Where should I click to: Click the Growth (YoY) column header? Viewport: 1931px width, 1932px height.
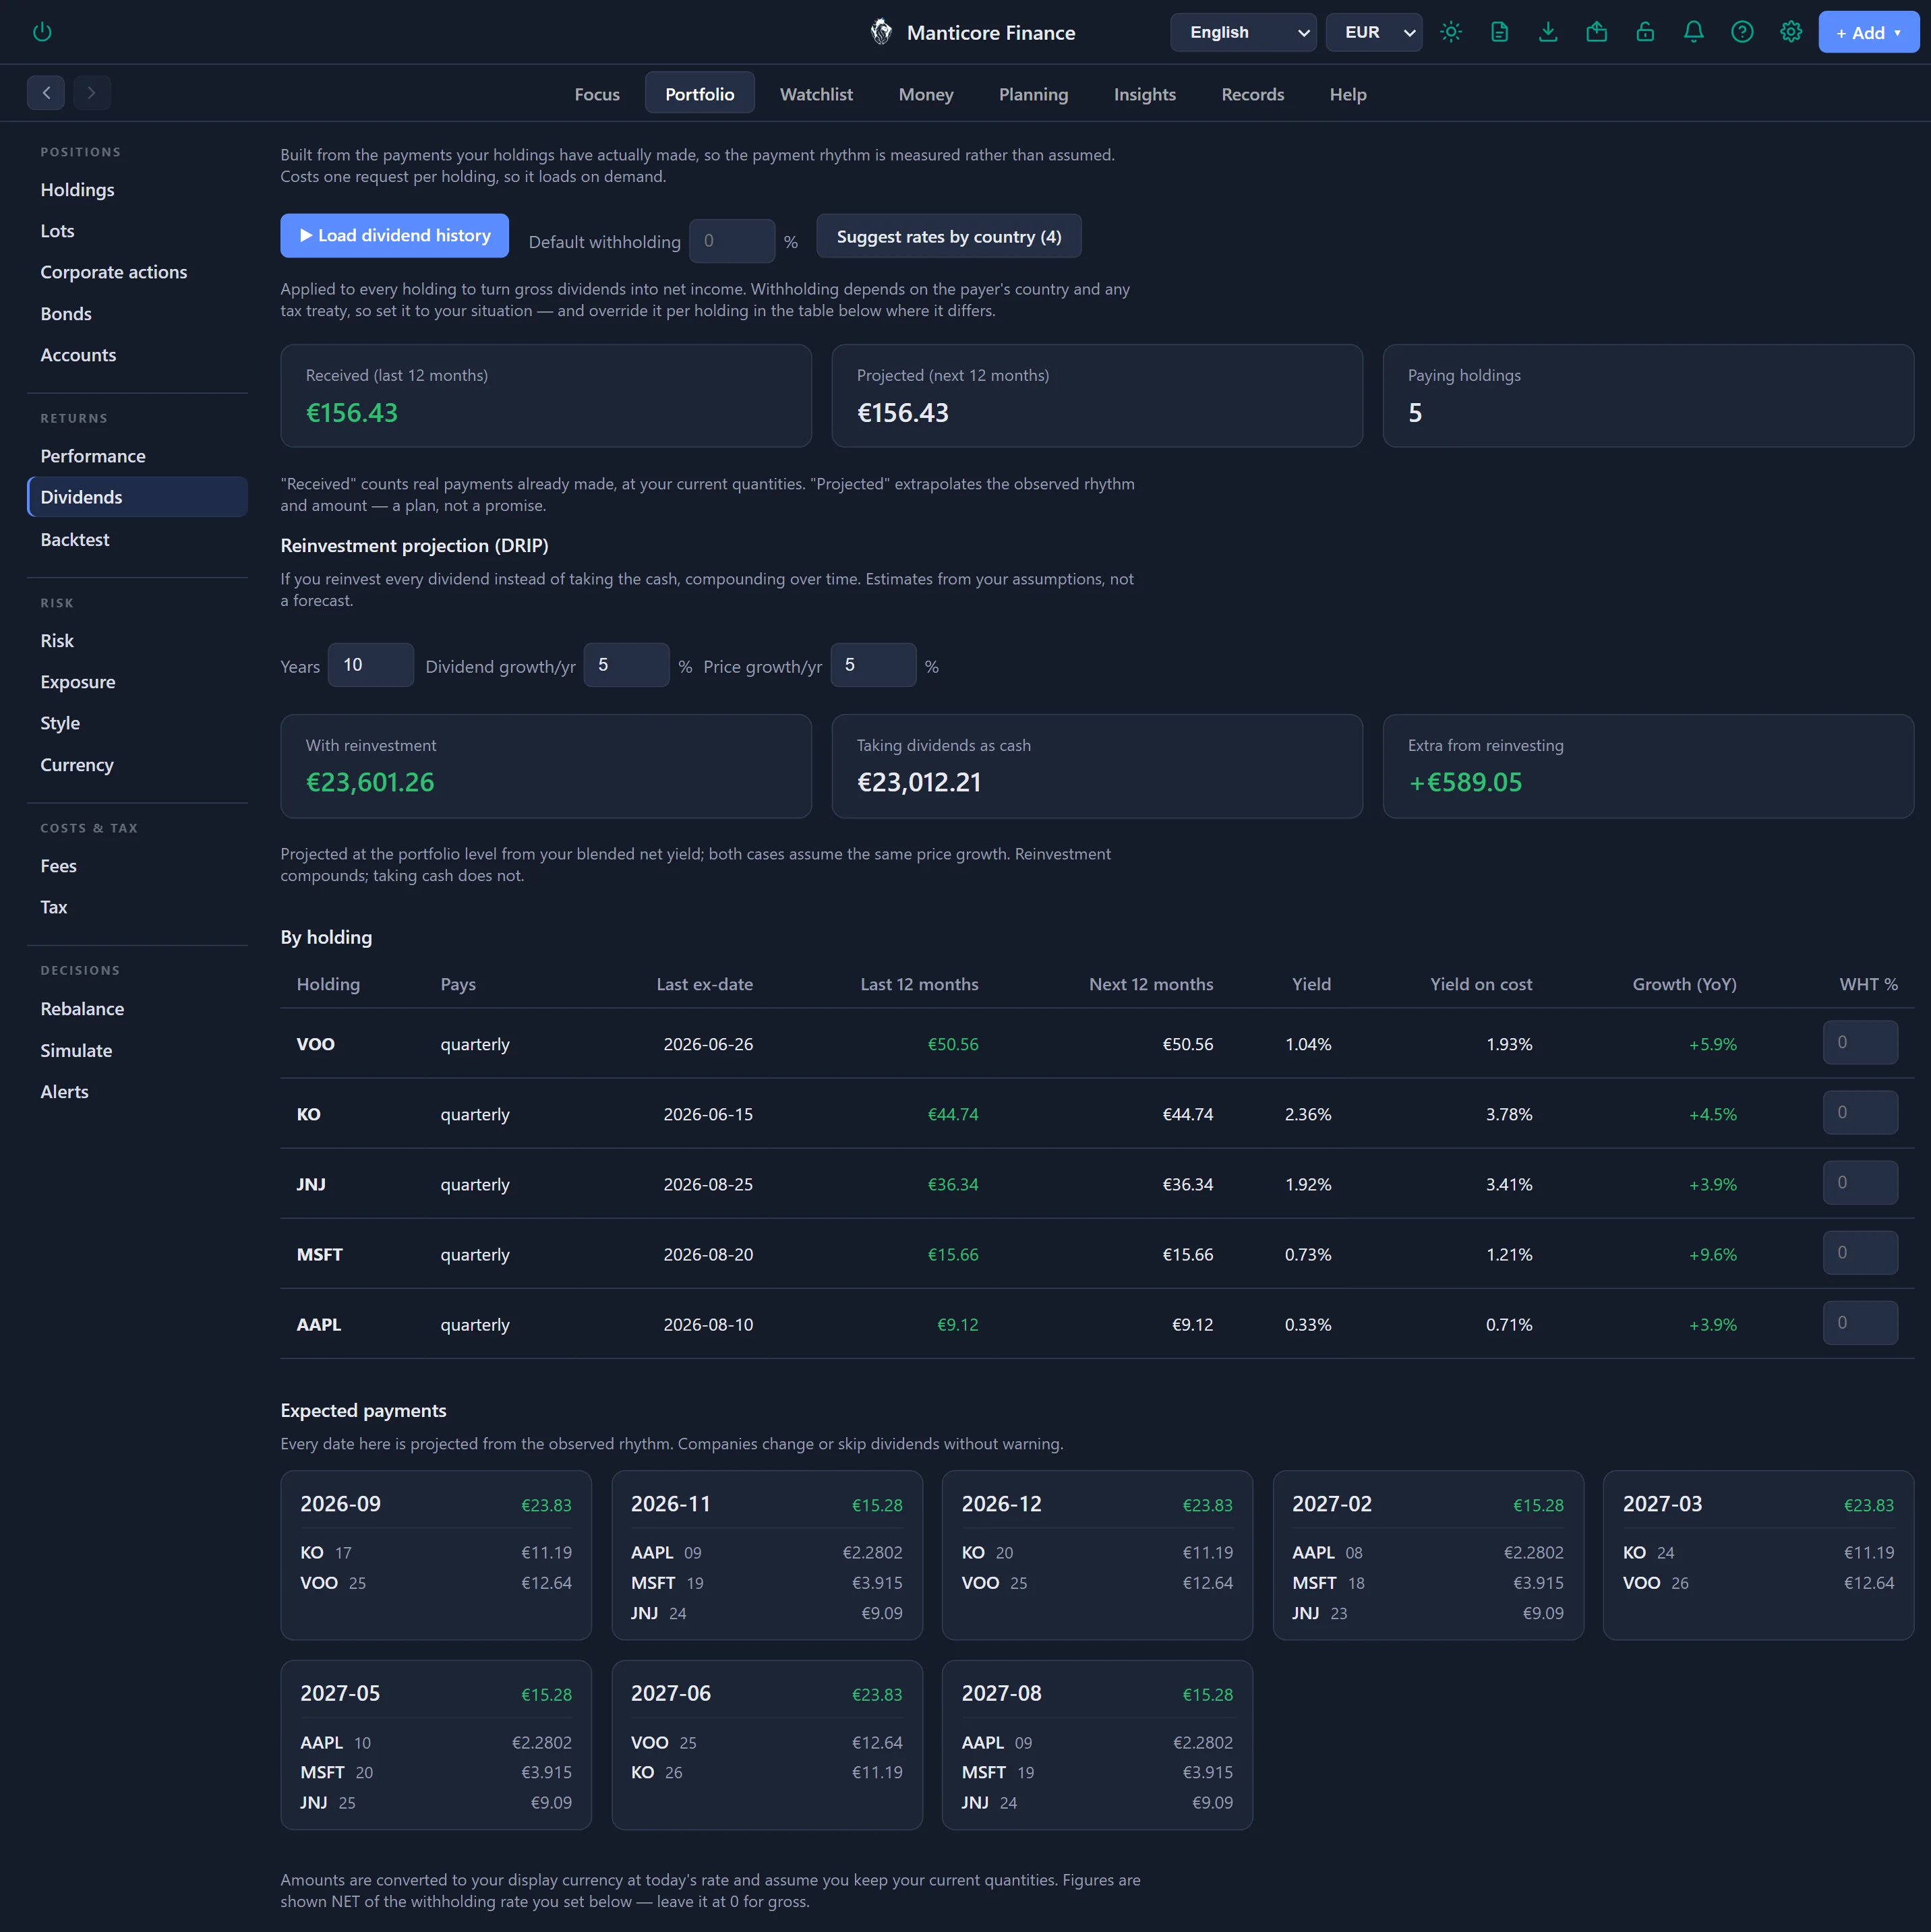click(1684, 984)
